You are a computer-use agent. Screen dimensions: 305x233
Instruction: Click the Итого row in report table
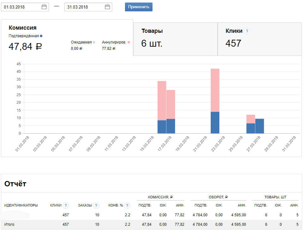click(152, 224)
